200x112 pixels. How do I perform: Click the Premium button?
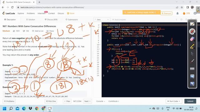pyautogui.click(x=166, y=13)
